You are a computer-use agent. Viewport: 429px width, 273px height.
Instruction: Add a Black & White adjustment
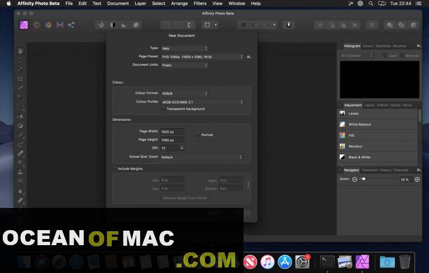pos(378,157)
